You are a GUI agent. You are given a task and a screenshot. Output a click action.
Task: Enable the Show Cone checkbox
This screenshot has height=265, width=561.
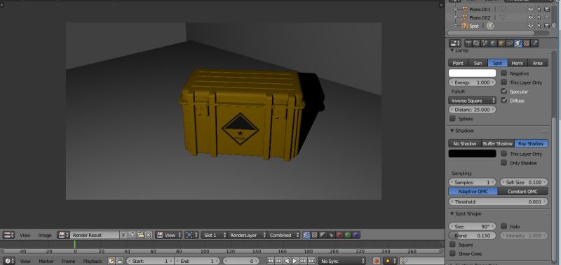[452, 254]
